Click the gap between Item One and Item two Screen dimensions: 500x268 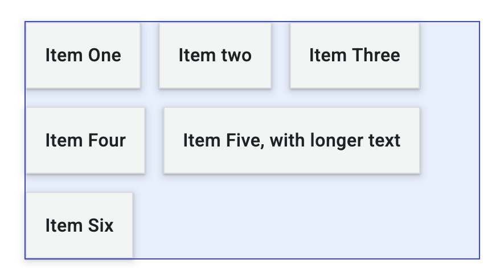point(149,56)
